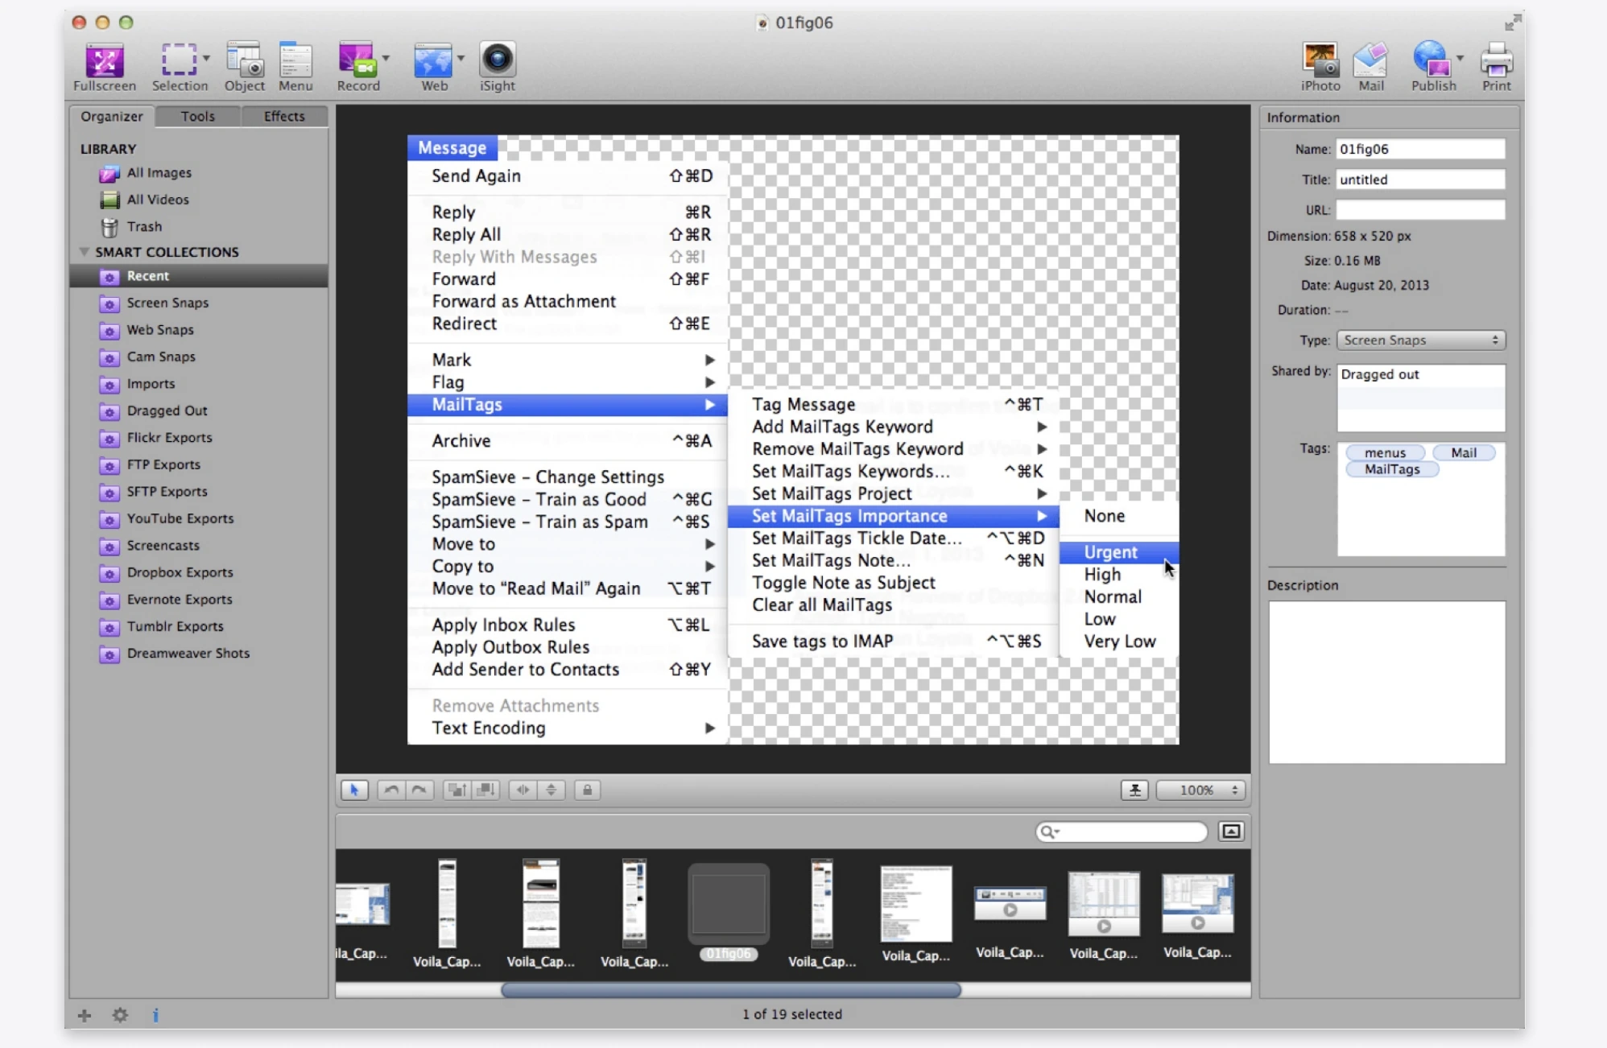Viewport: 1607px width, 1048px height.
Task: Collapse the Smart Collections section
Action: tap(84, 252)
